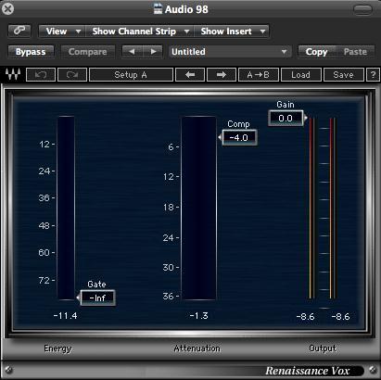Toggle Setup A to switch setups
381x380 pixels.
pyautogui.click(x=131, y=75)
